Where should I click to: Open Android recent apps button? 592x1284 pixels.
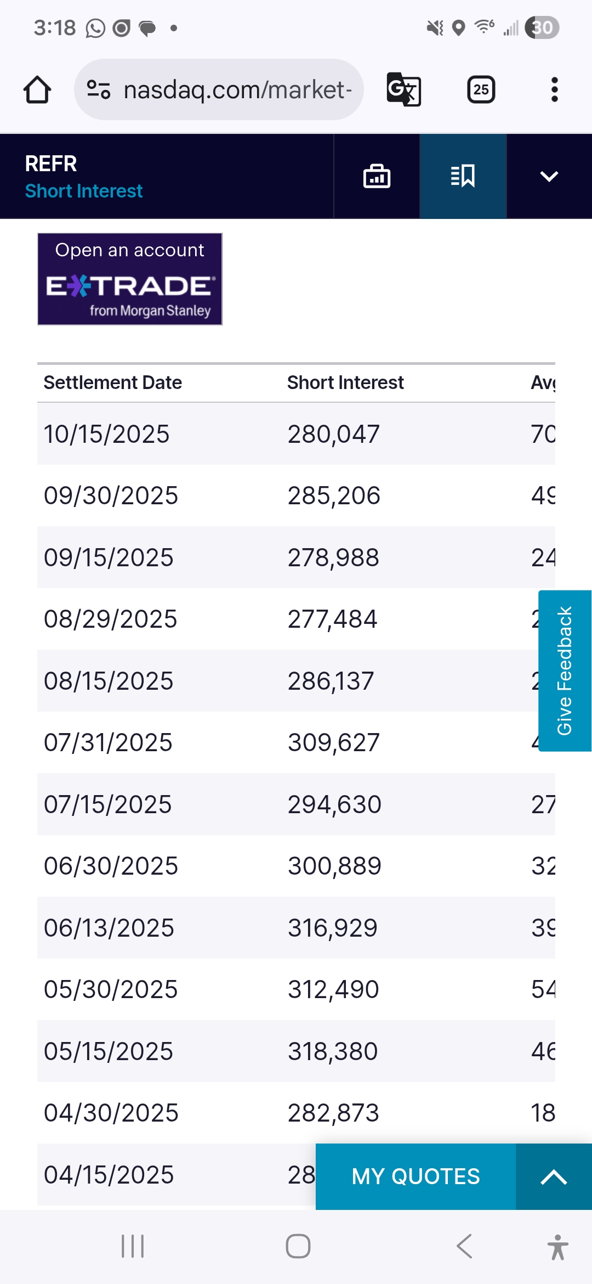point(133,1246)
